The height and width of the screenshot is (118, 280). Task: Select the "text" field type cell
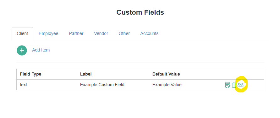pyautogui.click(x=23, y=85)
